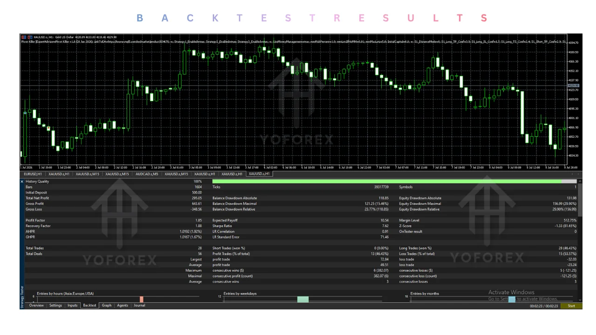Open the Graph tab in Strategy Tester
596x335 pixels.
[107, 306]
